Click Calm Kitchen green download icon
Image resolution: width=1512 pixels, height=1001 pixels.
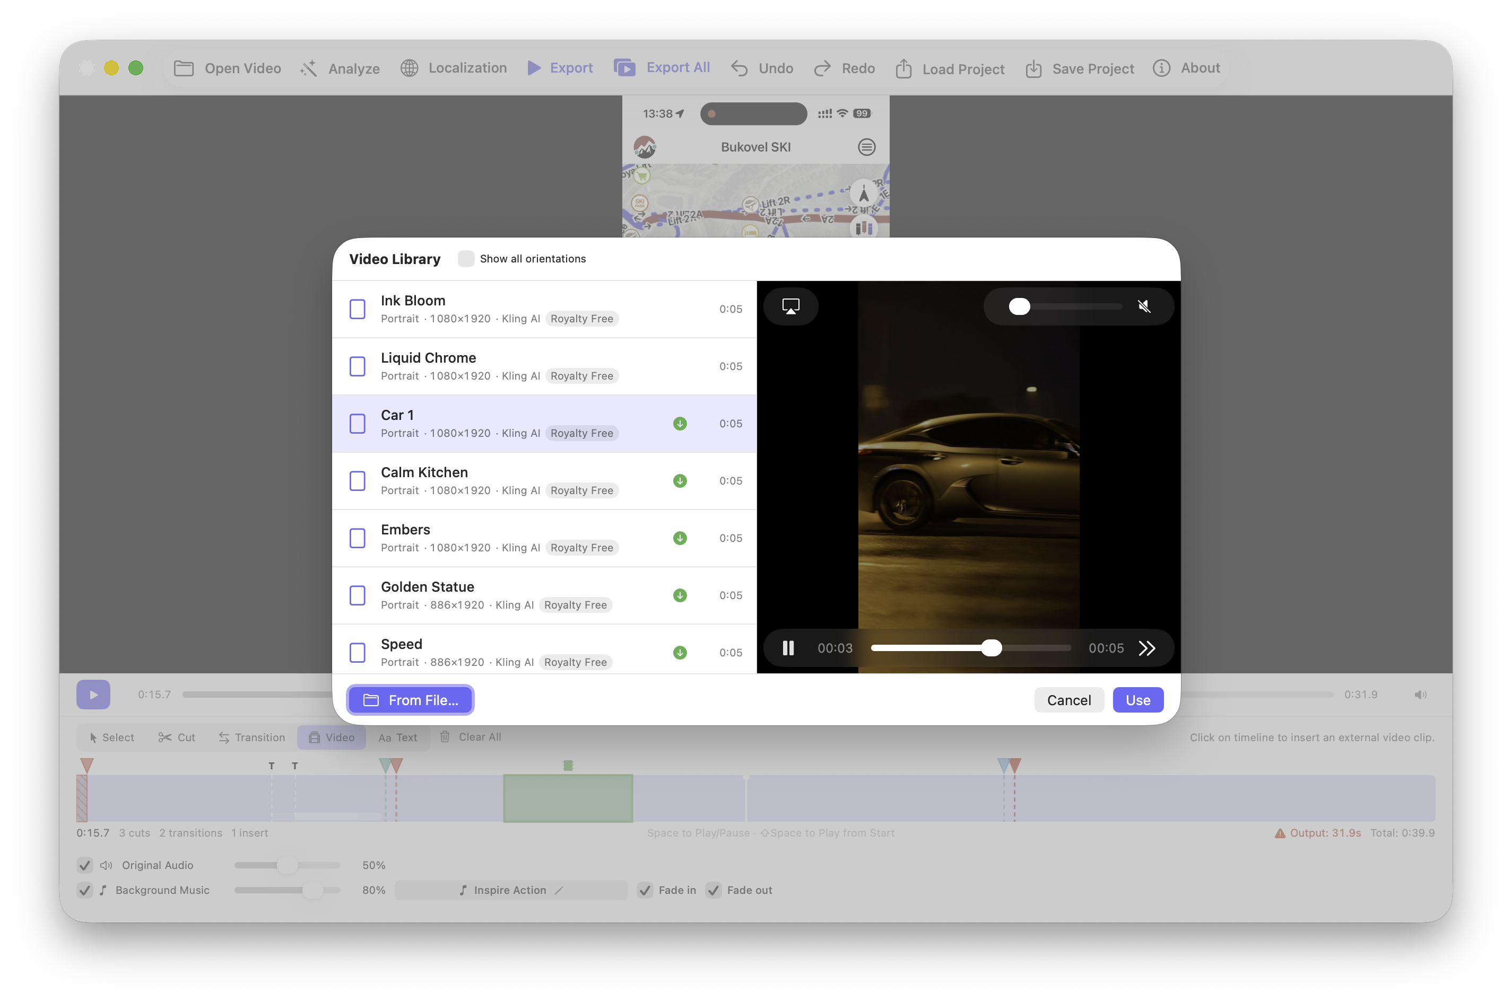click(680, 481)
